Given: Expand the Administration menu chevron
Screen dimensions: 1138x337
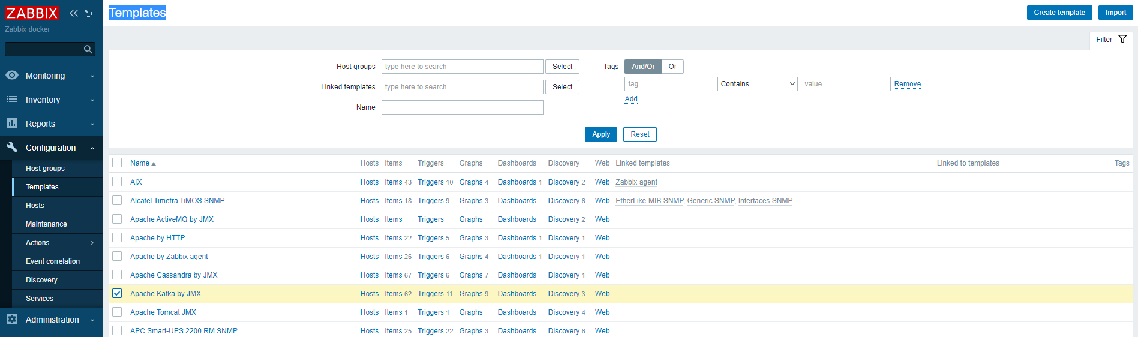Looking at the screenshot, I should (92, 320).
